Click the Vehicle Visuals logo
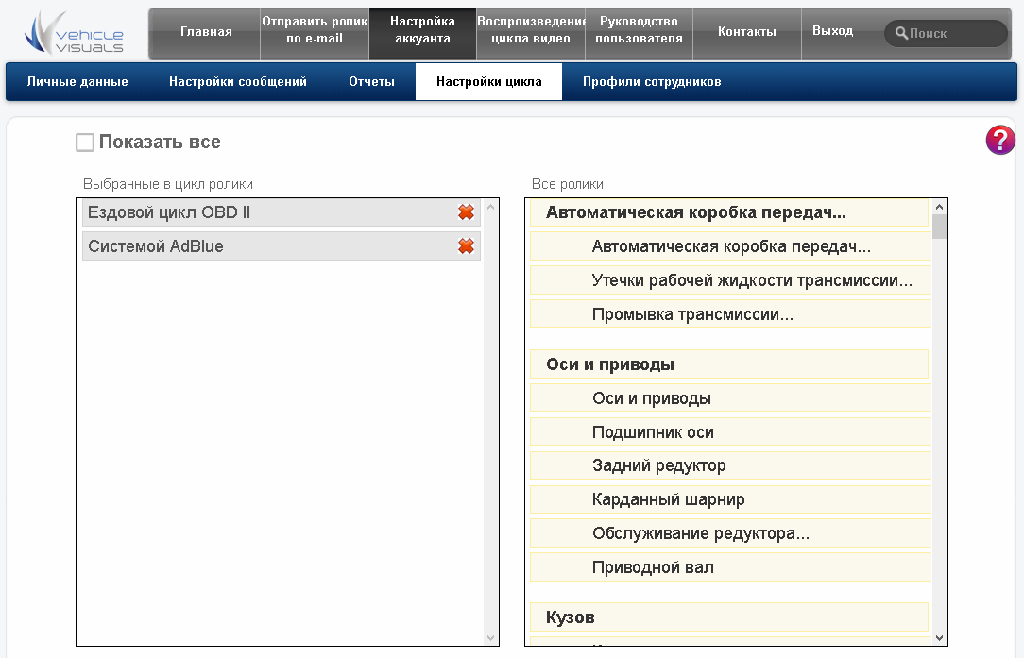Screen dimensions: 1024x658 click(74, 33)
